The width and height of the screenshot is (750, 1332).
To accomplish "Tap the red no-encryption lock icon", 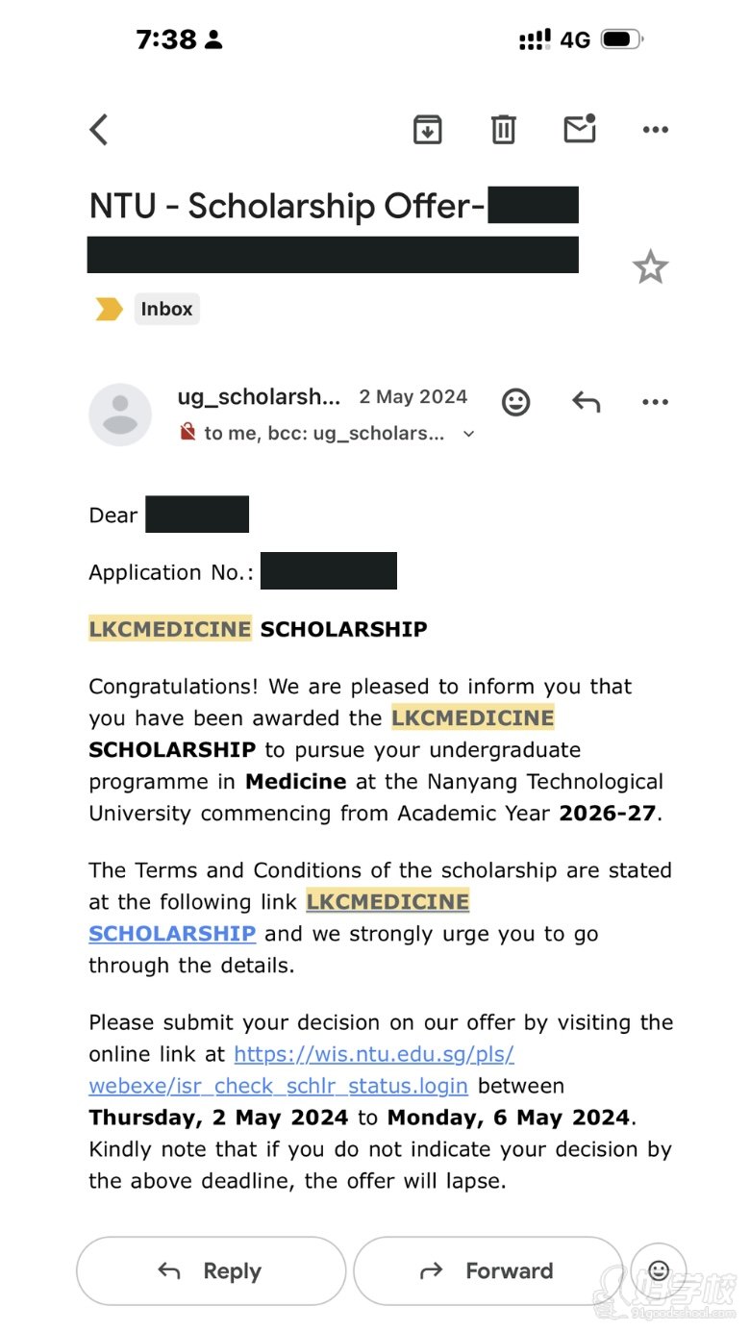I will (188, 433).
